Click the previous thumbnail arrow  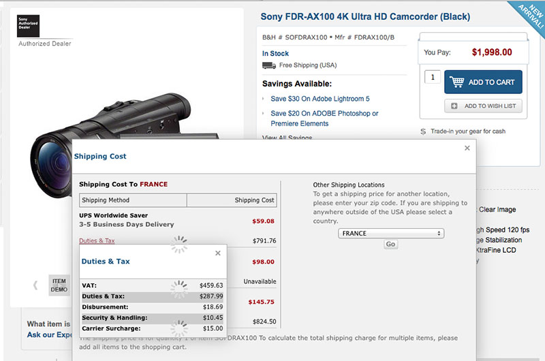click(x=35, y=285)
